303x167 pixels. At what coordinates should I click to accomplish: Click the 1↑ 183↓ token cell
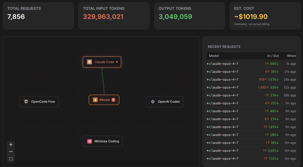[x=272, y=143]
